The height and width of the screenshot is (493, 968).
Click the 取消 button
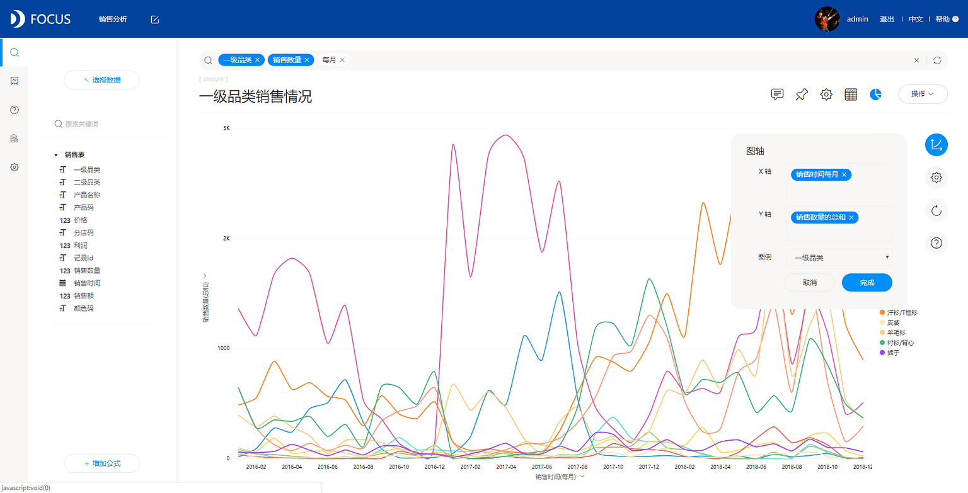pos(810,283)
